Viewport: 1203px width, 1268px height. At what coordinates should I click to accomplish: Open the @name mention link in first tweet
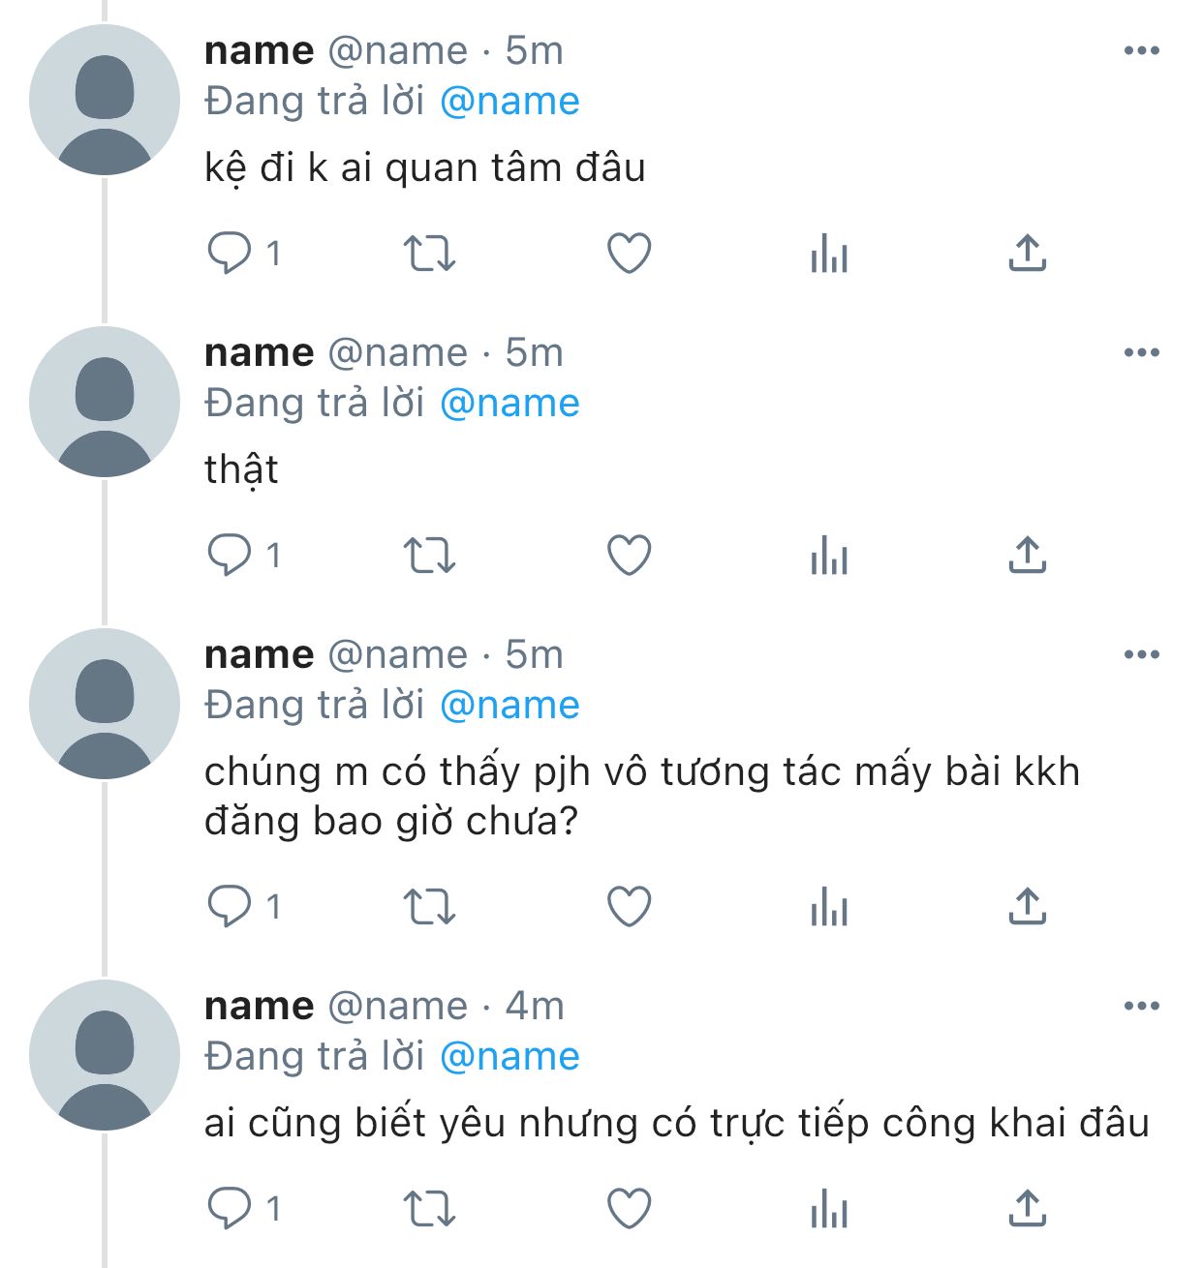point(509,102)
